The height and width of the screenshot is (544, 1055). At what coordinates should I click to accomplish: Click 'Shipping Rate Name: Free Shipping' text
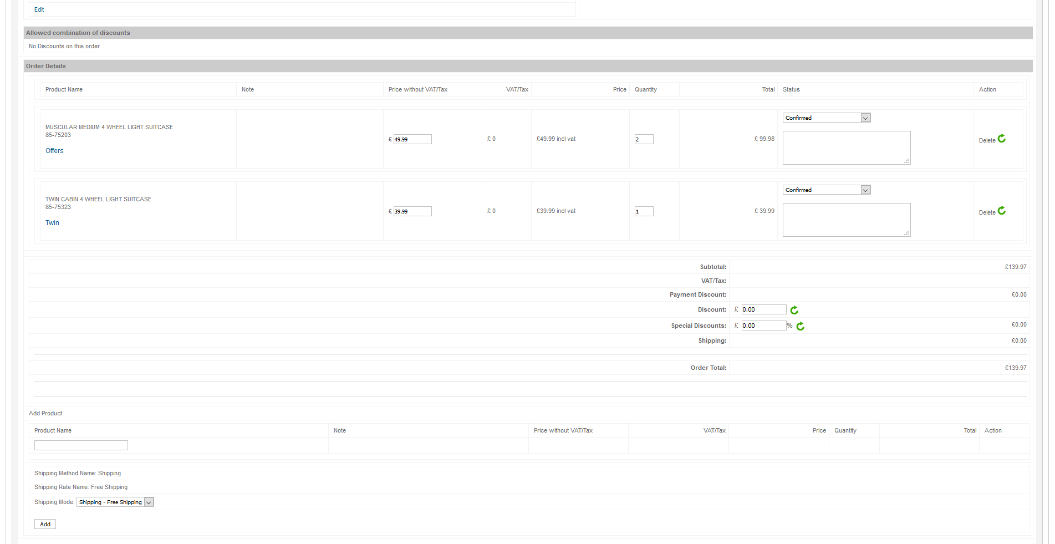pos(81,487)
